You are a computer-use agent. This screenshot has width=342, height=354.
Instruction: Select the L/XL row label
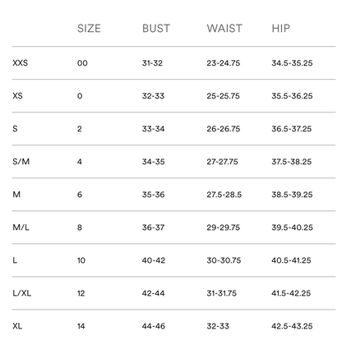pos(22,293)
